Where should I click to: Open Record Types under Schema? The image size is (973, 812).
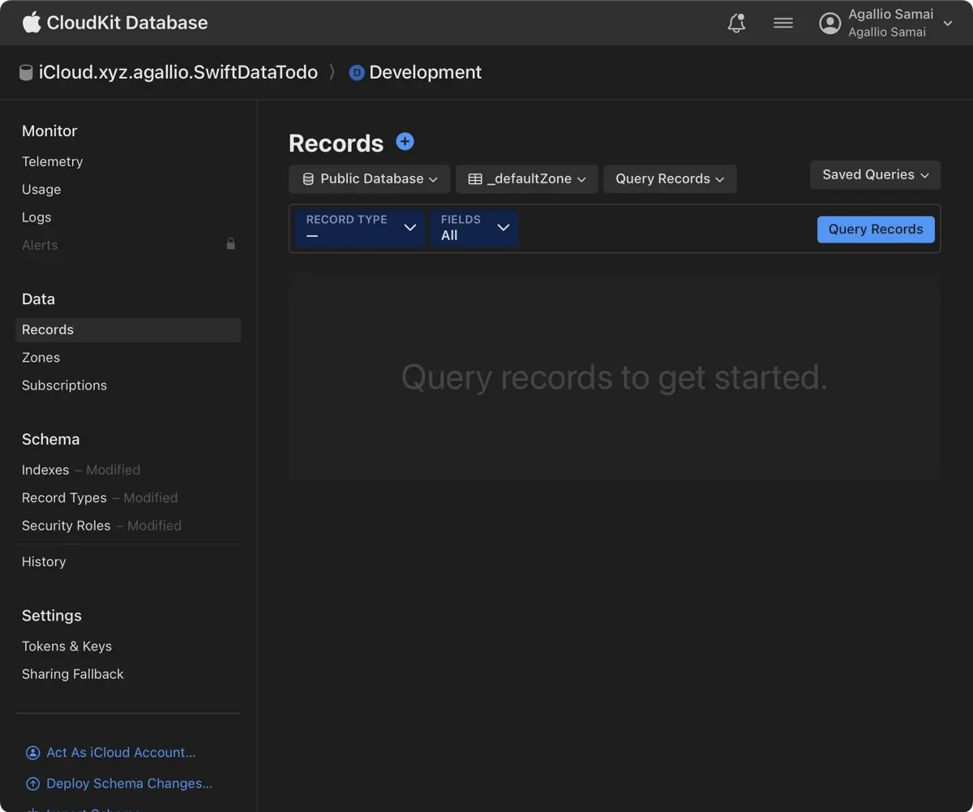pyautogui.click(x=64, y=498)
